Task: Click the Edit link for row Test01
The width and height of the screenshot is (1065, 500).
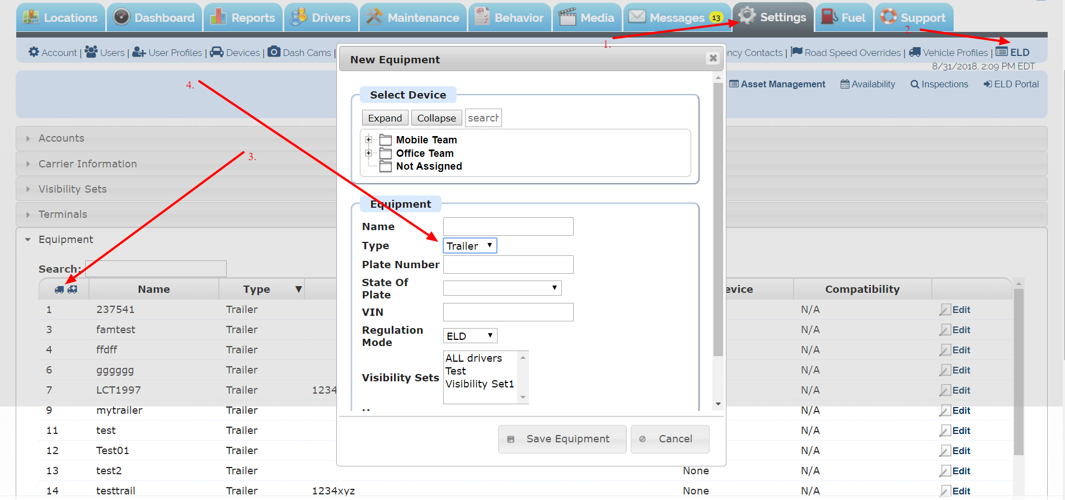Action: coord(961,451)
